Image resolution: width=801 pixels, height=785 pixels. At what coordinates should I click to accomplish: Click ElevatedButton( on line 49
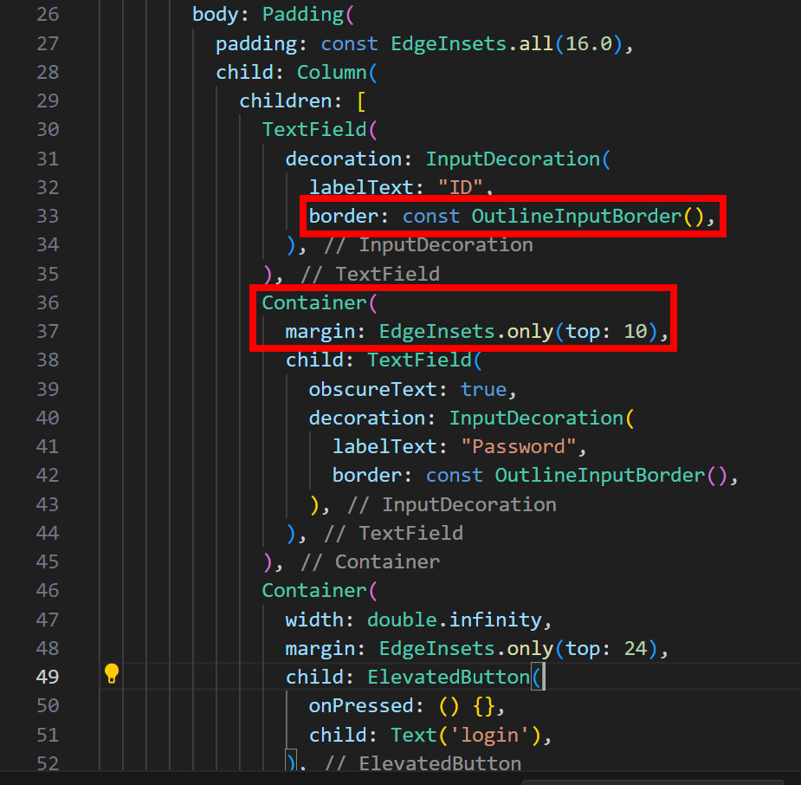[x=455, y=677]
